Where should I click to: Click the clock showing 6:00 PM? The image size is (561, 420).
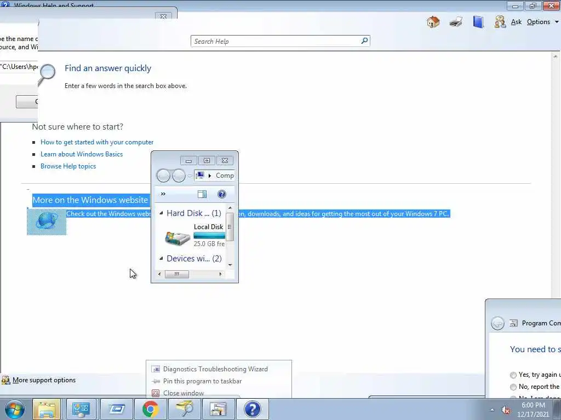tap(533, 405)
